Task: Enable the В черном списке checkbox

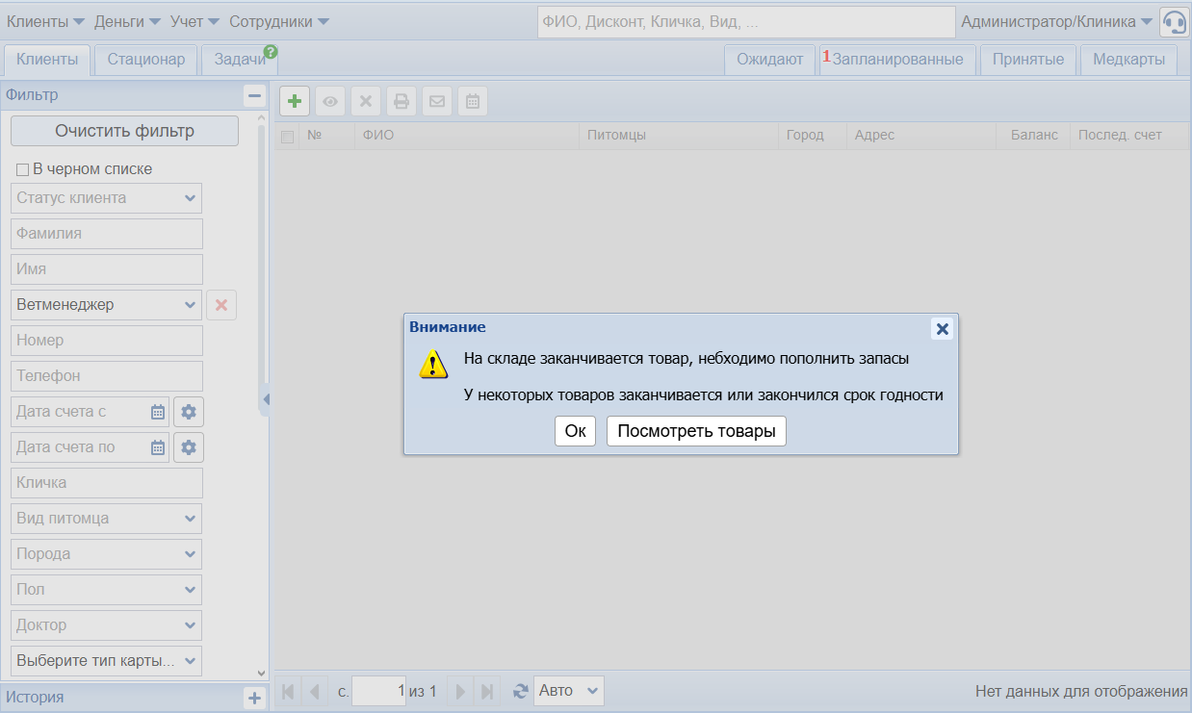Action: (x=23, y=170)
